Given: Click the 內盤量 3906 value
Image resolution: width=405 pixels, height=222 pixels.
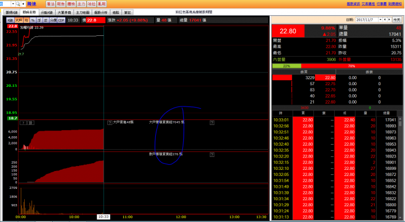Looking at the screenshot, I should pyautogui.click(x=331, y=59).
